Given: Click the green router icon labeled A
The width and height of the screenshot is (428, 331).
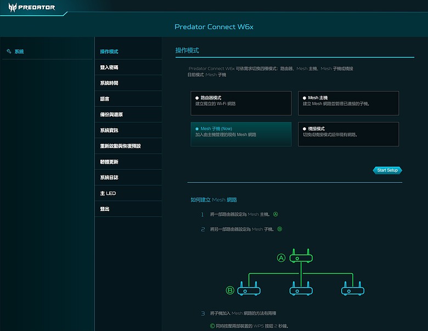Looking at the screenshot, I should point(301,256).
